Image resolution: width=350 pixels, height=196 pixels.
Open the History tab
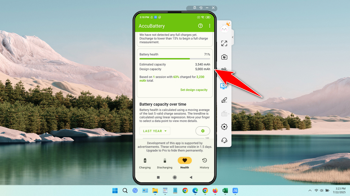point(204,163)
